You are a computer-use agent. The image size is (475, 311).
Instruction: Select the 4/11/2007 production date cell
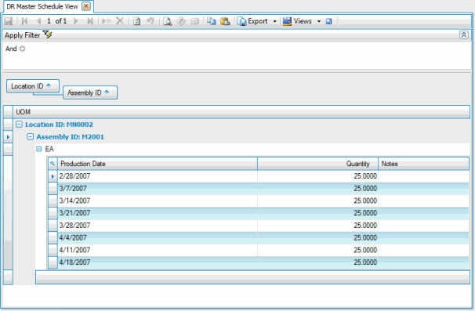(158, 250)
